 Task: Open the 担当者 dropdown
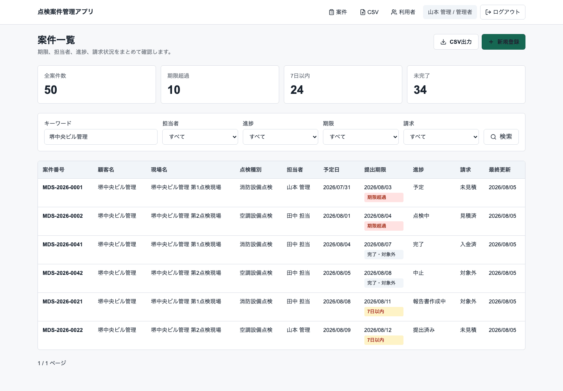pos(200,137)
